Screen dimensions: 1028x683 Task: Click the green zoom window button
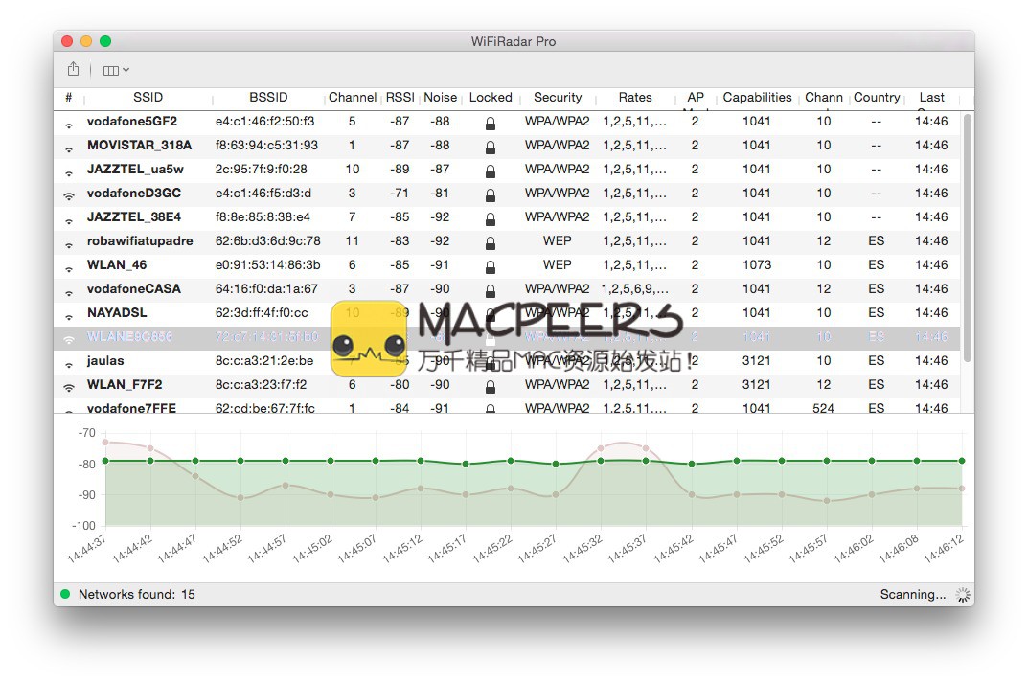104,41
